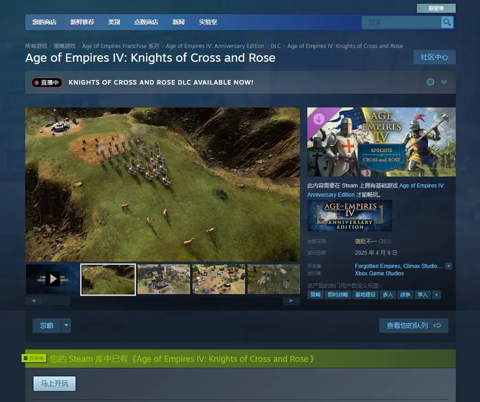Select the 基地建设 tag
480x402 pixels.
pyautogui.click(x=365, y=295)
